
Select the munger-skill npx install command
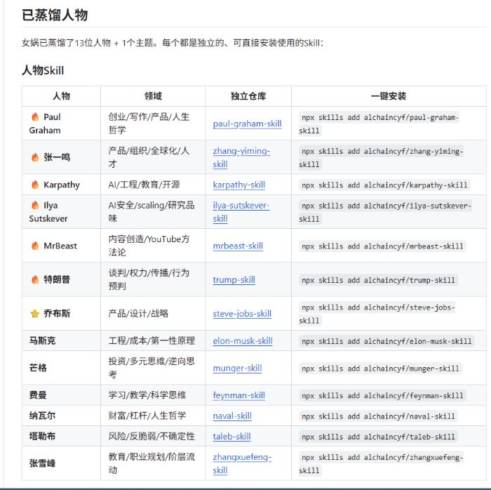pos(380,369)
